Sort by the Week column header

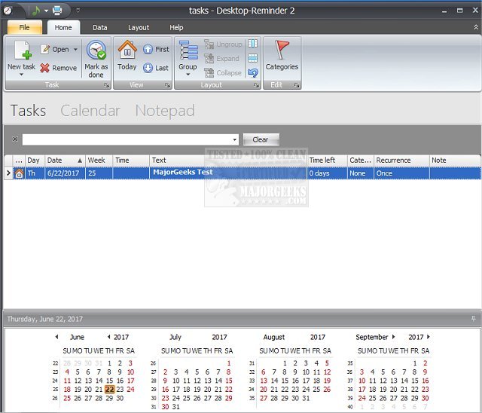99,161
